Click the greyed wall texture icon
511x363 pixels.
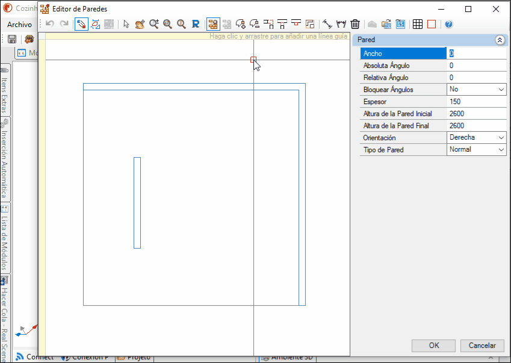point(109,24)
